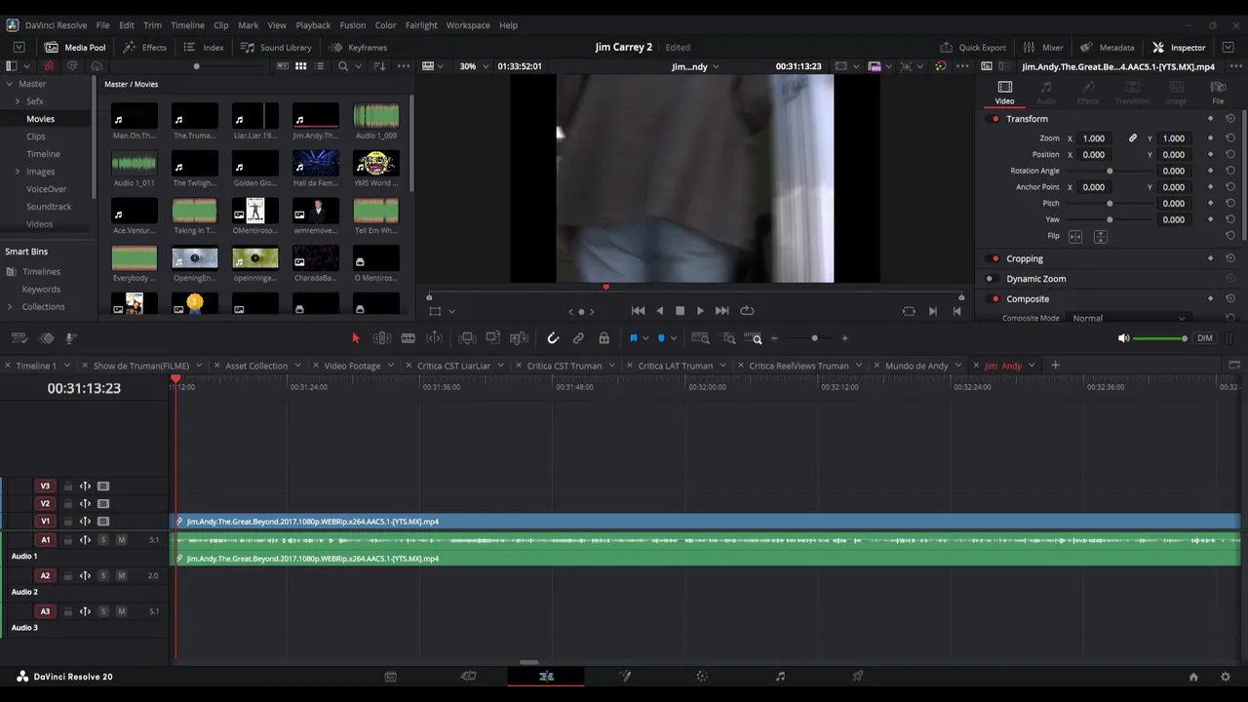
Task: Reset the Transform section
Action: [x=1230, y=119]
